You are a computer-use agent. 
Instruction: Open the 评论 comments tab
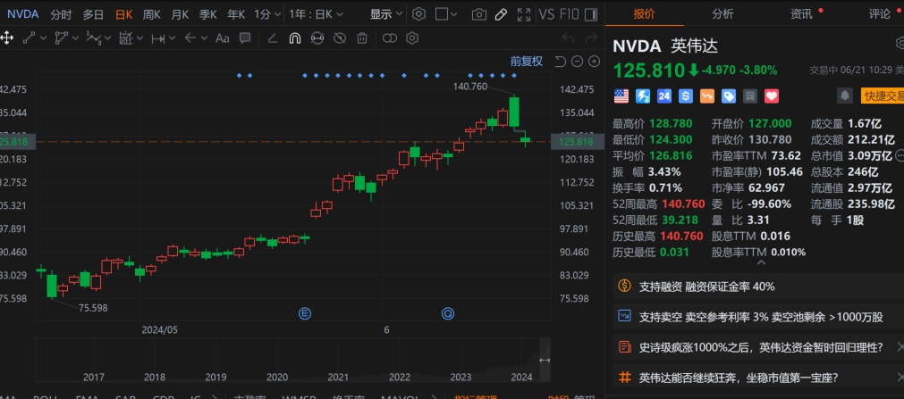point(881,13)
